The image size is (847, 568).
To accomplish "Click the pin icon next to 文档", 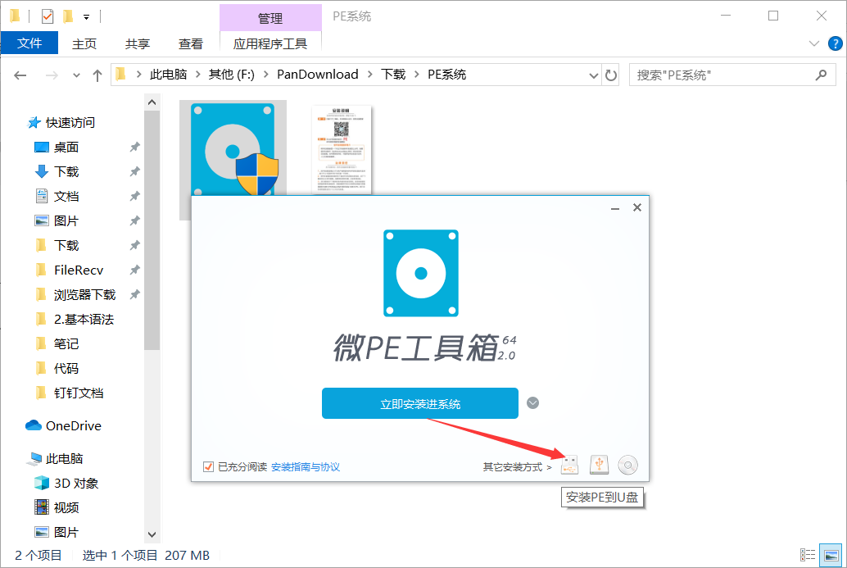I will click(135, 196).
